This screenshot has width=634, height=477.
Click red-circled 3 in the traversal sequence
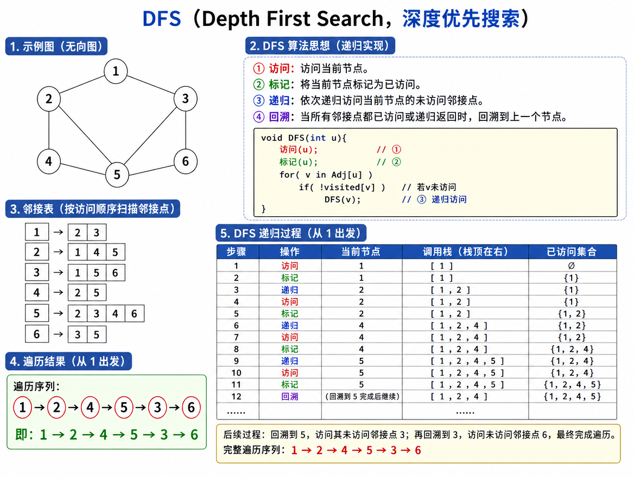pyautogui.click(x=157, y=408)
